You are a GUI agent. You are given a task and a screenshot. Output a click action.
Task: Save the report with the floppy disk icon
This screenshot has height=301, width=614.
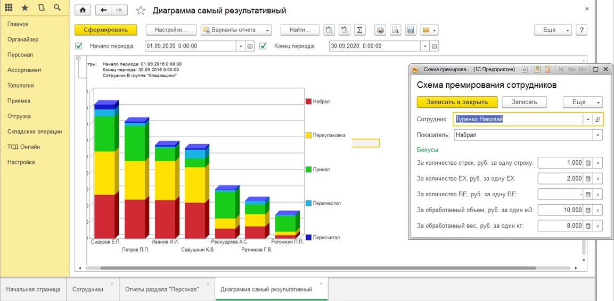[410, 30]
